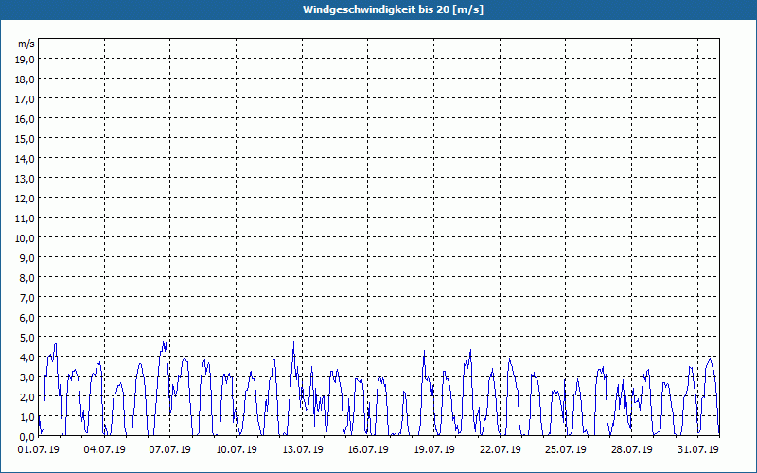757x473 pixels.
Task: Click the 28.07.19 x-axis date
Action: 632,450
